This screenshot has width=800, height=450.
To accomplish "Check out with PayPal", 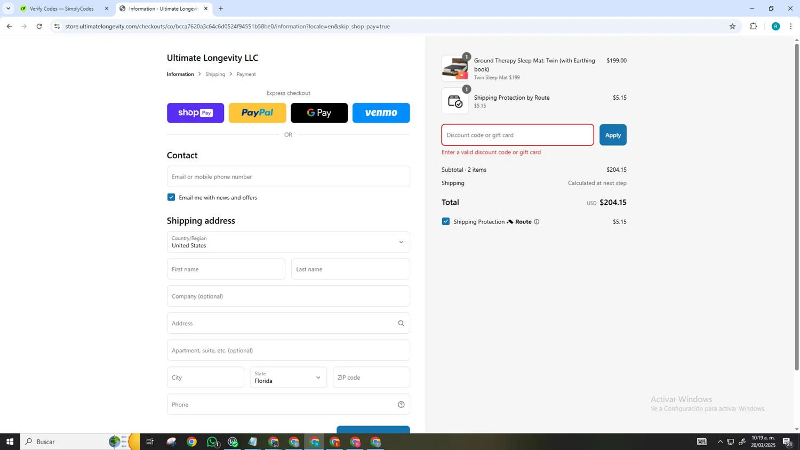I will tap(258, 113).
